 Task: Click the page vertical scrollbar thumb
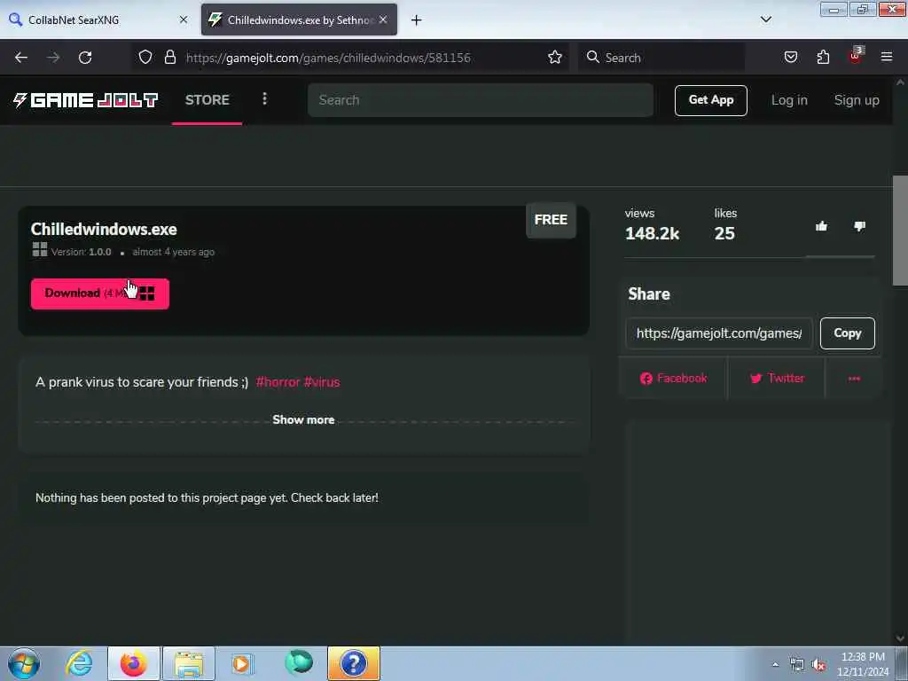900,230
